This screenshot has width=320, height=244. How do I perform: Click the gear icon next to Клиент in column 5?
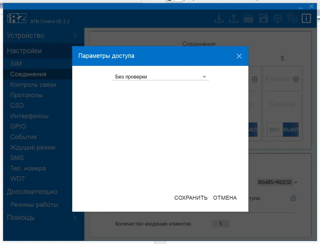coord(296,79)
